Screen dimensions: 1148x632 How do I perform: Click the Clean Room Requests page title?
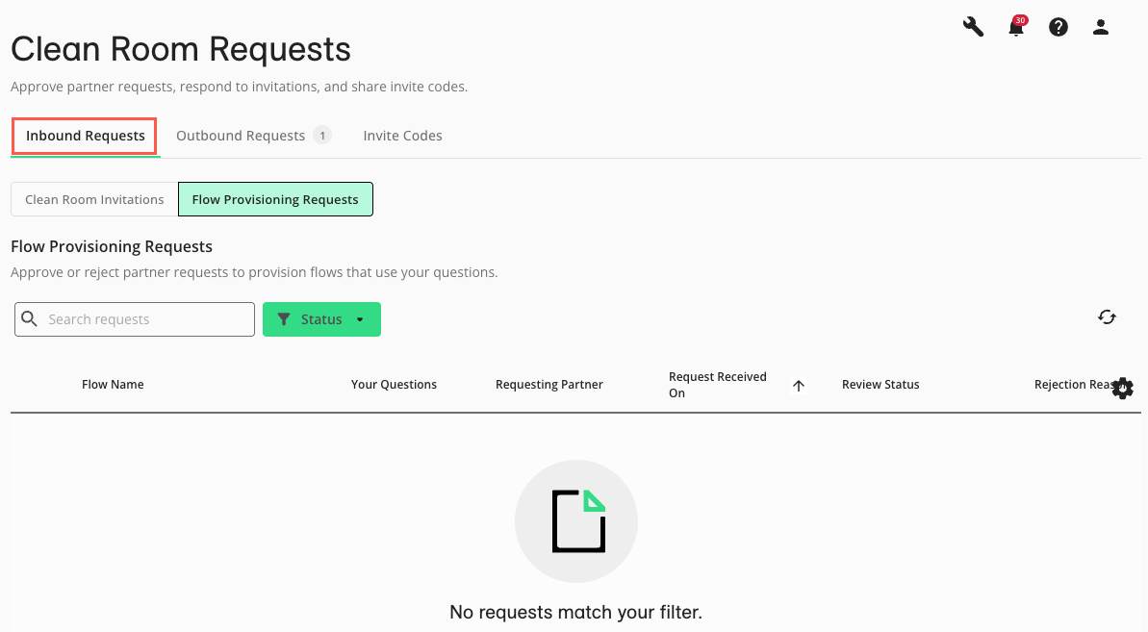click(x=181, y=50)
